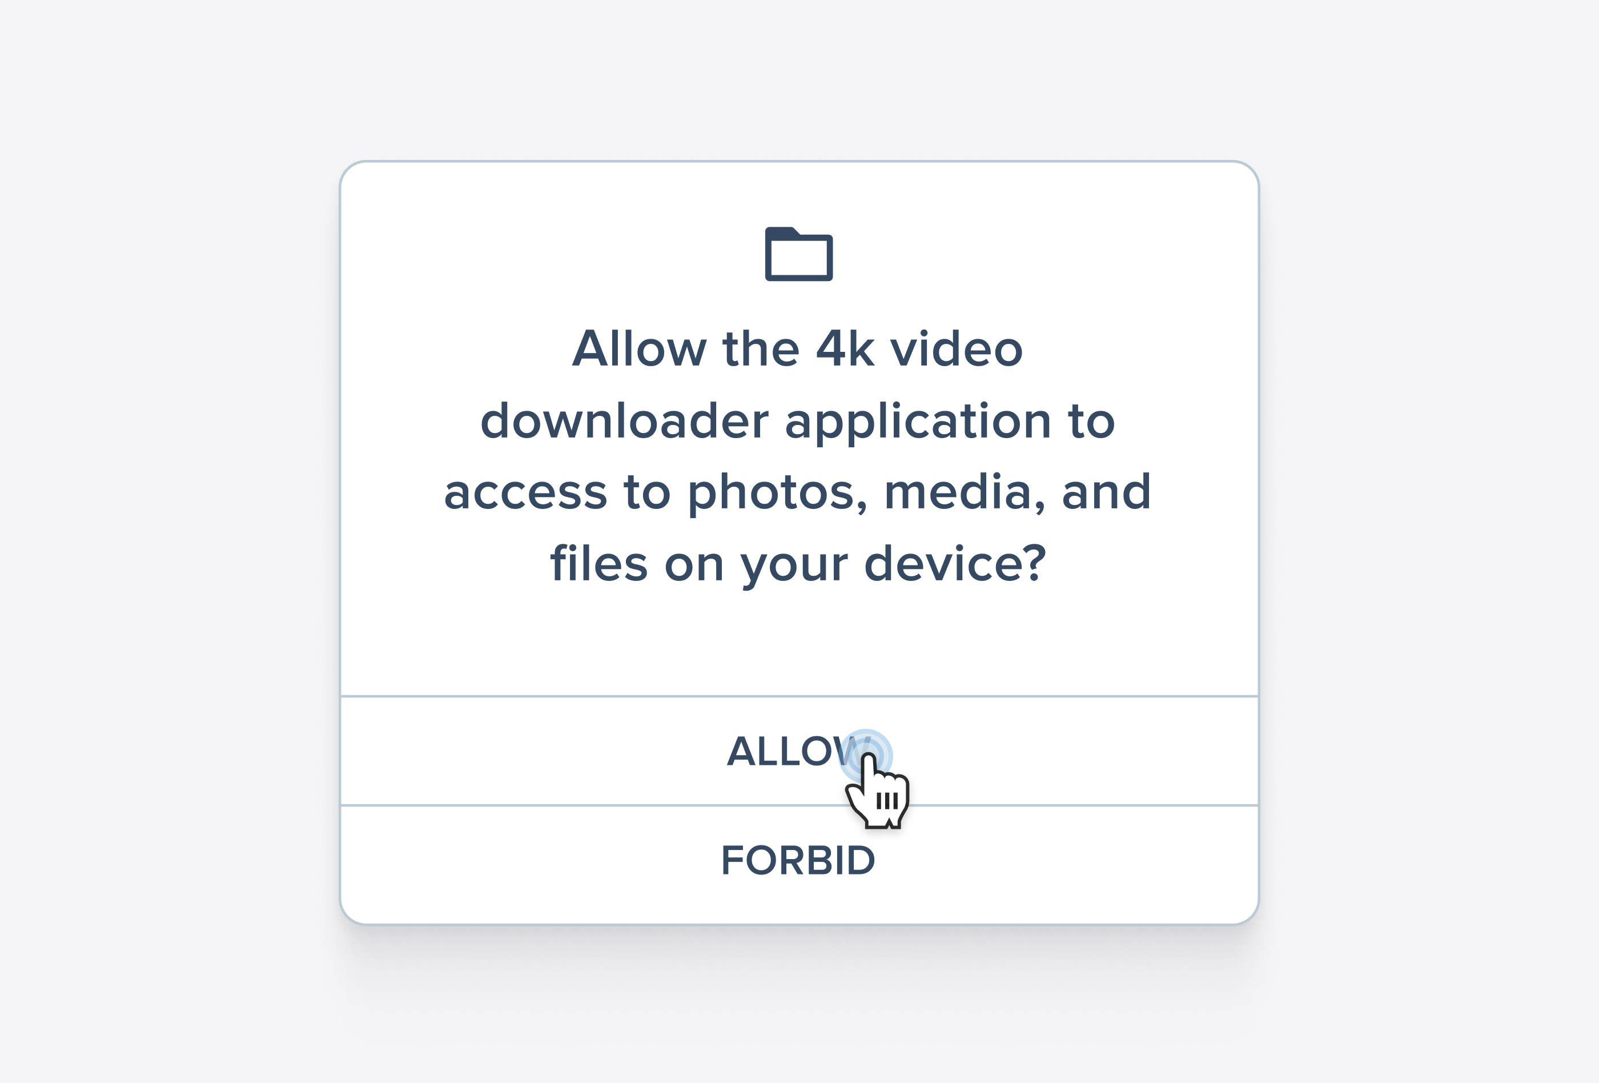Click the words "4k video" in prompt
The image size is (1599, 1083).
(x=919, y=349)
